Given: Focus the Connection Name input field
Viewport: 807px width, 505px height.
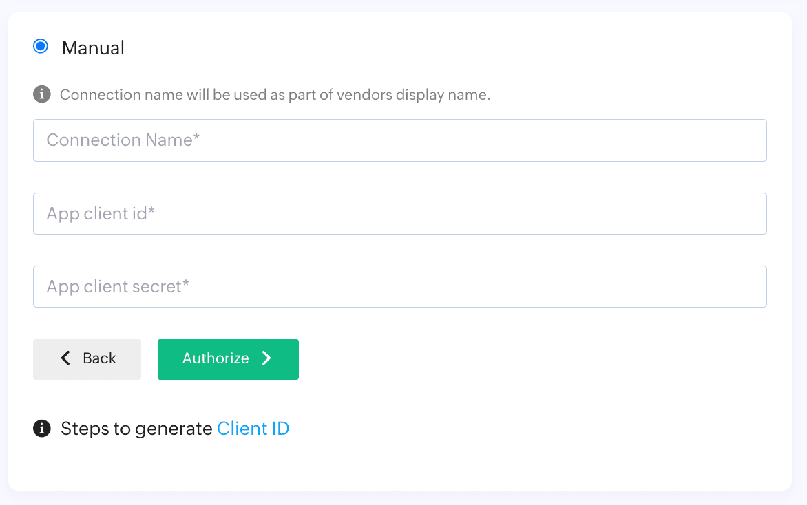Looking at the screenshot, I should click(399, 140).
